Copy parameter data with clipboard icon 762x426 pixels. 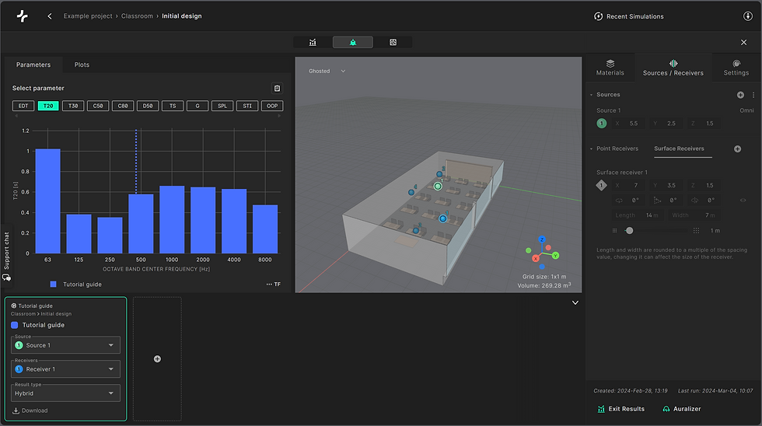click(x=277, y=89)
